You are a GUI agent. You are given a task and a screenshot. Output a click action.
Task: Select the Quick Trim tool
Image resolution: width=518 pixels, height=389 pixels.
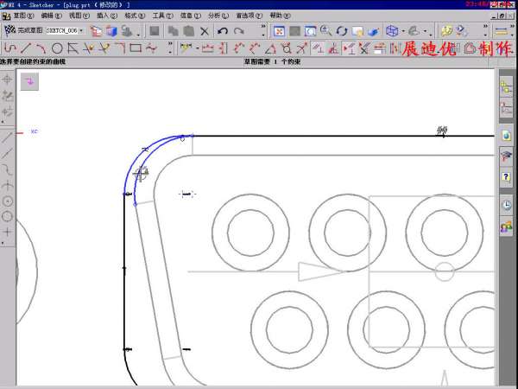tap(88, 48)
